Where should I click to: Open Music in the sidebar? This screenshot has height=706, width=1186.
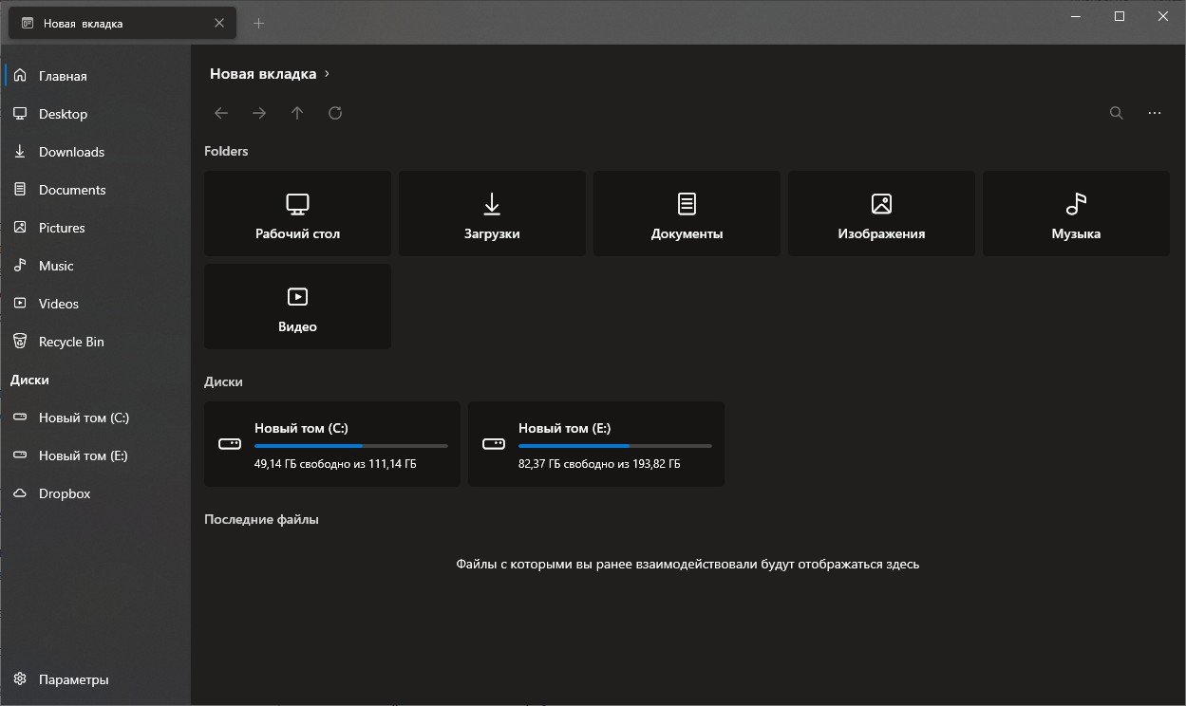[95, 266]
